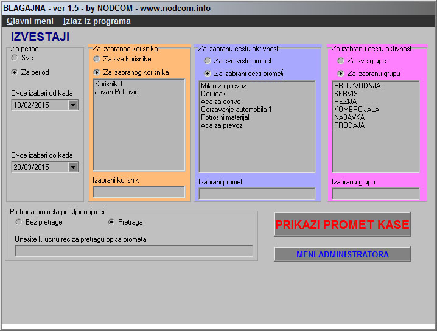Pick Korisnik 1 from the user list
This screenshot has height=331, width=437.
(139, 84)
